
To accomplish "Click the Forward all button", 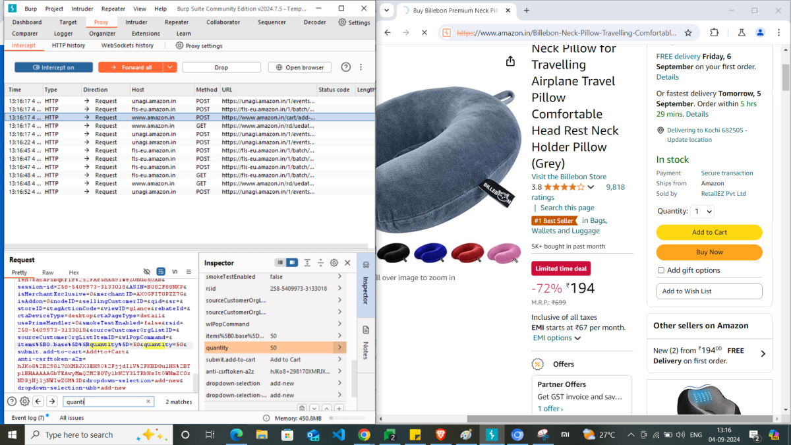I will pyautogui.click(x=131, y=67).
